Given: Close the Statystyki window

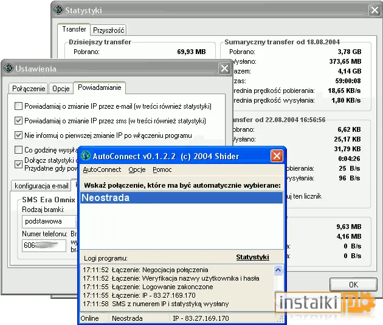Looking at the screenshot, I should [x=374, y=10].
